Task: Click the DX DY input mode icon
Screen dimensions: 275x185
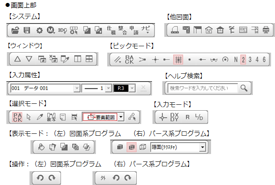Action: pyautogui.click(x=175, y=117)
